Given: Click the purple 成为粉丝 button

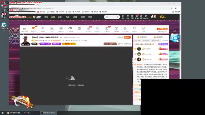Looking at the screenshot, I should pyautogui.click(x=163, y=44).
